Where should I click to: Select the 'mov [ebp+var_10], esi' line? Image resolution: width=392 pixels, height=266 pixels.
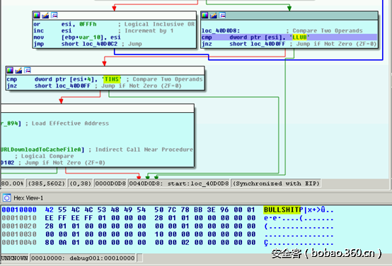pos(77,37)
